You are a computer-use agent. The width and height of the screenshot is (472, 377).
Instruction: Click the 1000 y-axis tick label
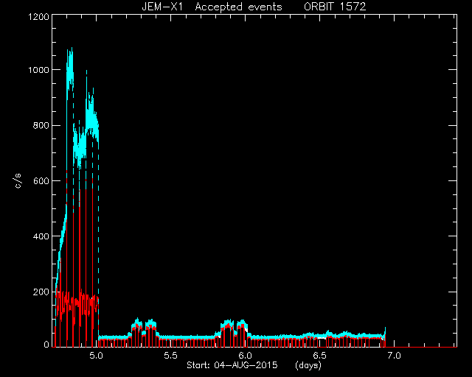(x=38, y=70)
